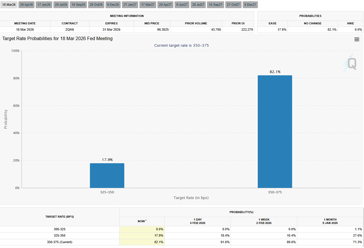Screen dimensions: 364x248
Task: Select the 17 Mar27 meeting tab
Action: point(147,5)
